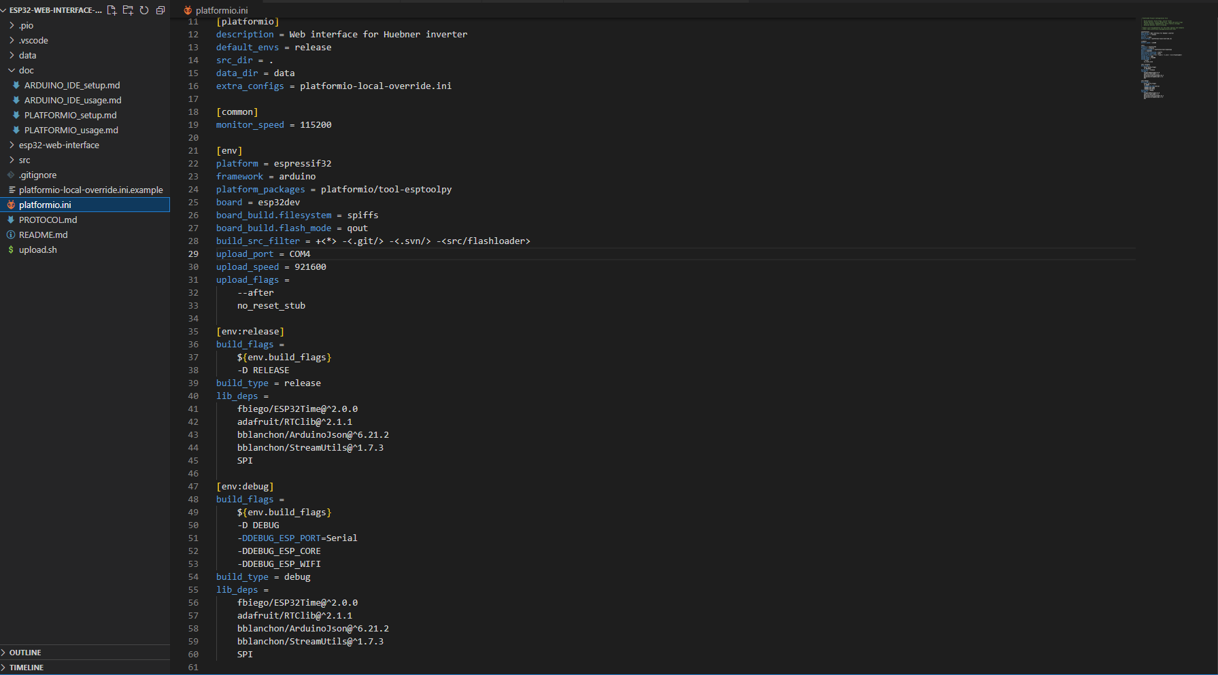Click the PROTOCOL.md markdown icon
The width and height of the screenshot is (1218, 675).
click(x=11, y=220)
